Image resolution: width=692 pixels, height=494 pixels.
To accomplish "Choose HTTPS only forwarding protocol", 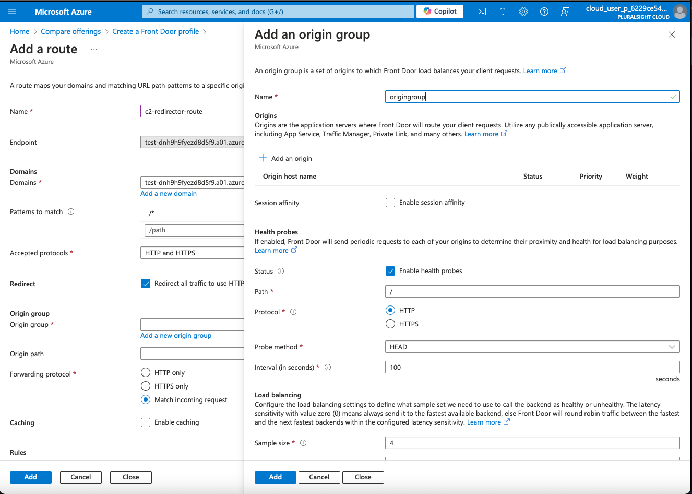I will (x=146, y=386).
